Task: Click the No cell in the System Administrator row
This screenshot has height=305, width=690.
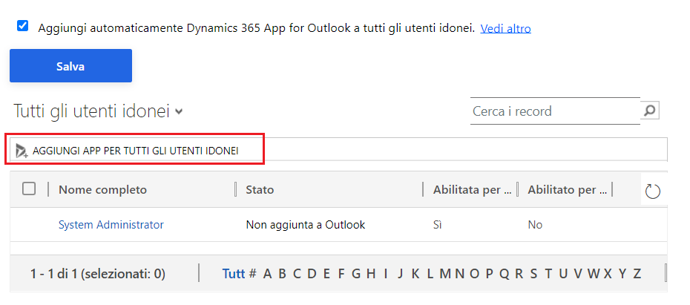Action: (535, 225)
